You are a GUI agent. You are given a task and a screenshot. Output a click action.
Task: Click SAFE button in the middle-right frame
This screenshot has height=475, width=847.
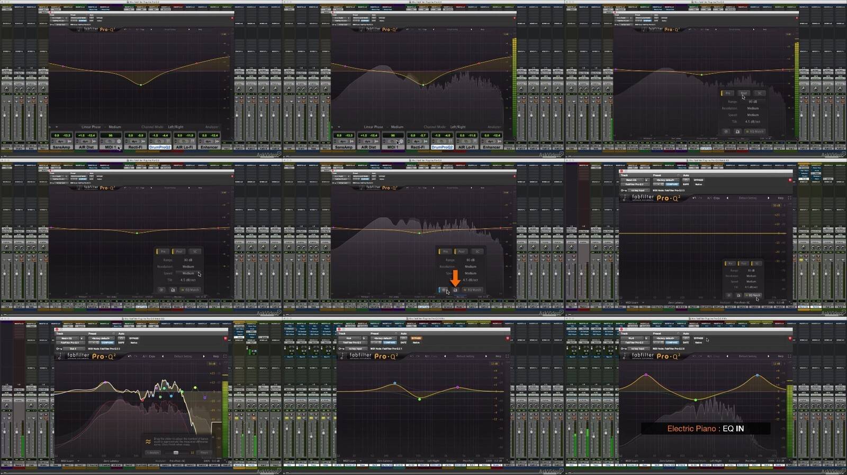click(686, 184)
